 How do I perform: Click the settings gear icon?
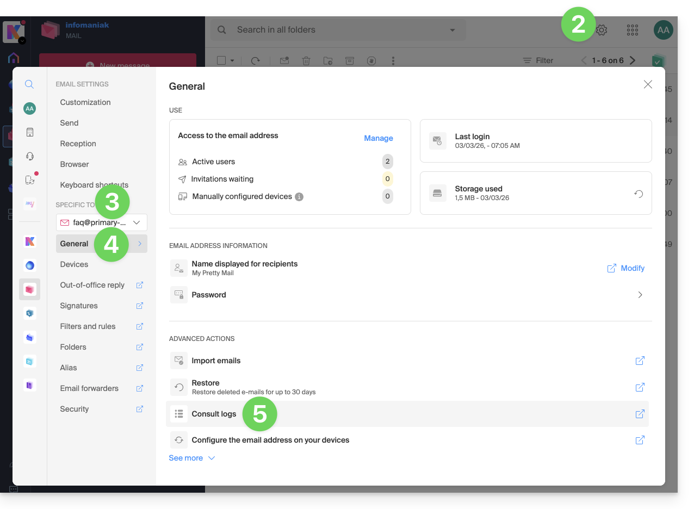click(601, 30)
